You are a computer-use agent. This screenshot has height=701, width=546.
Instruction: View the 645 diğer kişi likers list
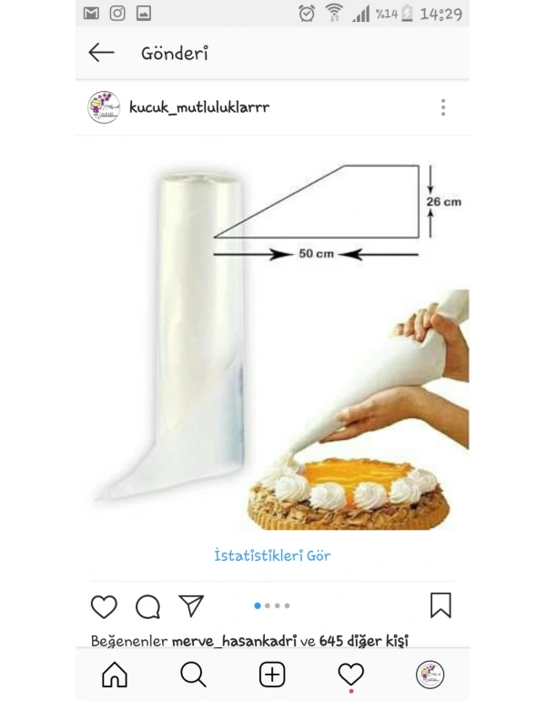(x=364, y=641)
